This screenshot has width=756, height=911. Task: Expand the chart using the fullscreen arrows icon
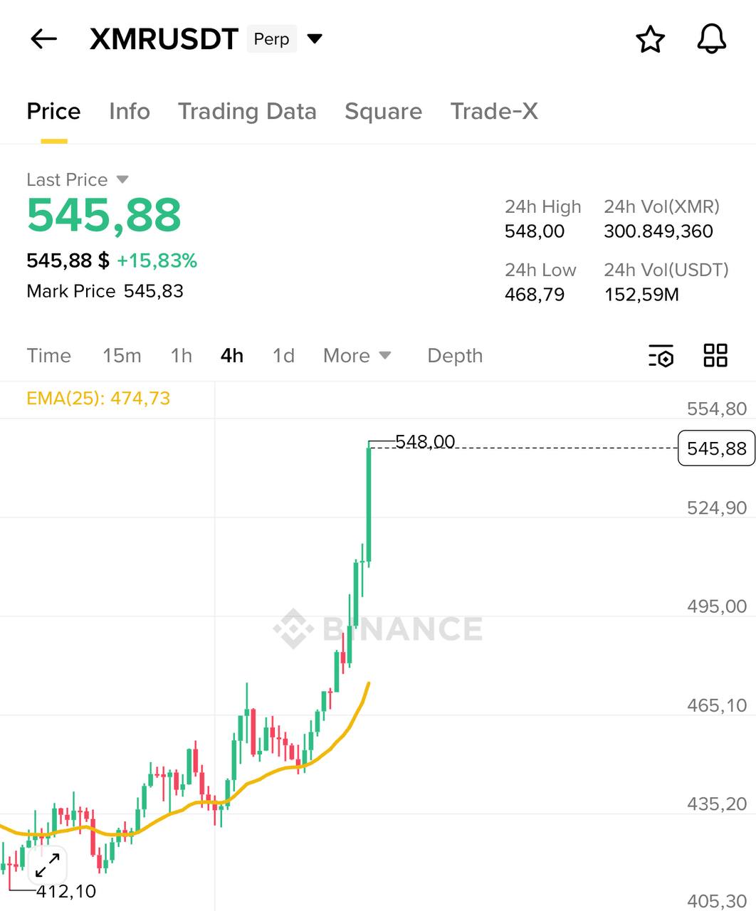pos(47,865)
